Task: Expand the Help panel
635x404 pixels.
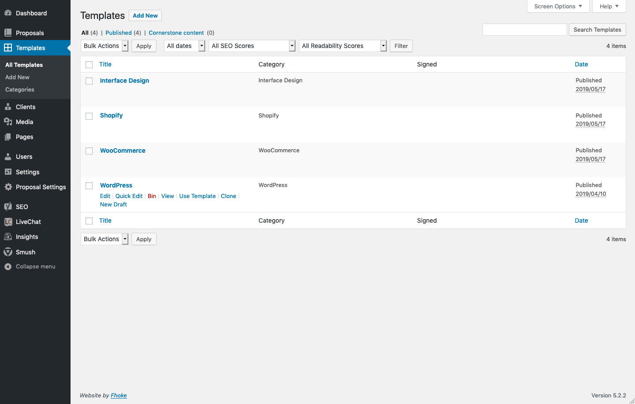Action: click(x=609, y=6)
